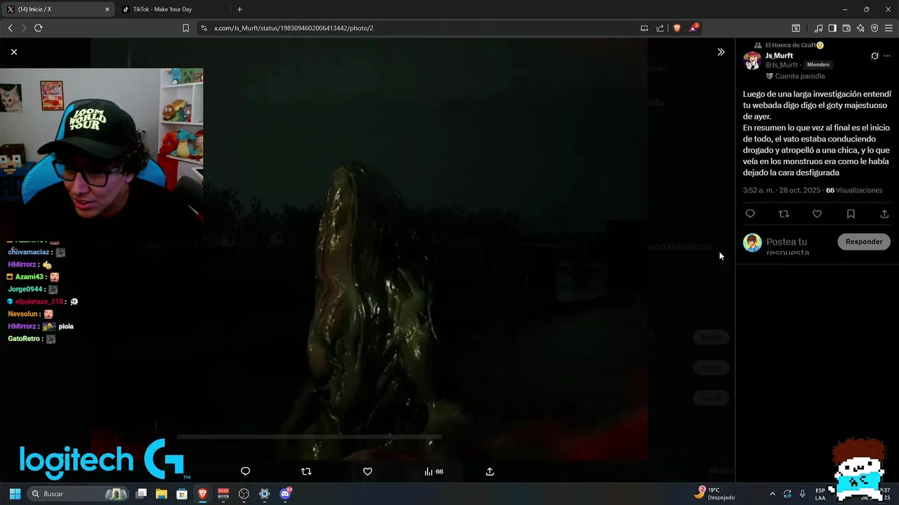
Task: Show hidden system tray icons chevron
Action: pyautogui.click(x=773, y=494)
